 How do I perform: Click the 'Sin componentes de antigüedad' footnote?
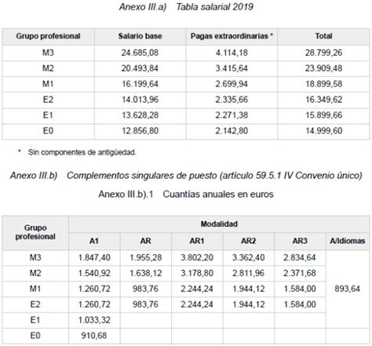coord(82,152)
